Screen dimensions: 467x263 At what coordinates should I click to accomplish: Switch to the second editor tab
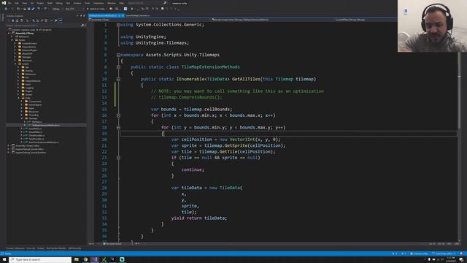tap(138, 15)
